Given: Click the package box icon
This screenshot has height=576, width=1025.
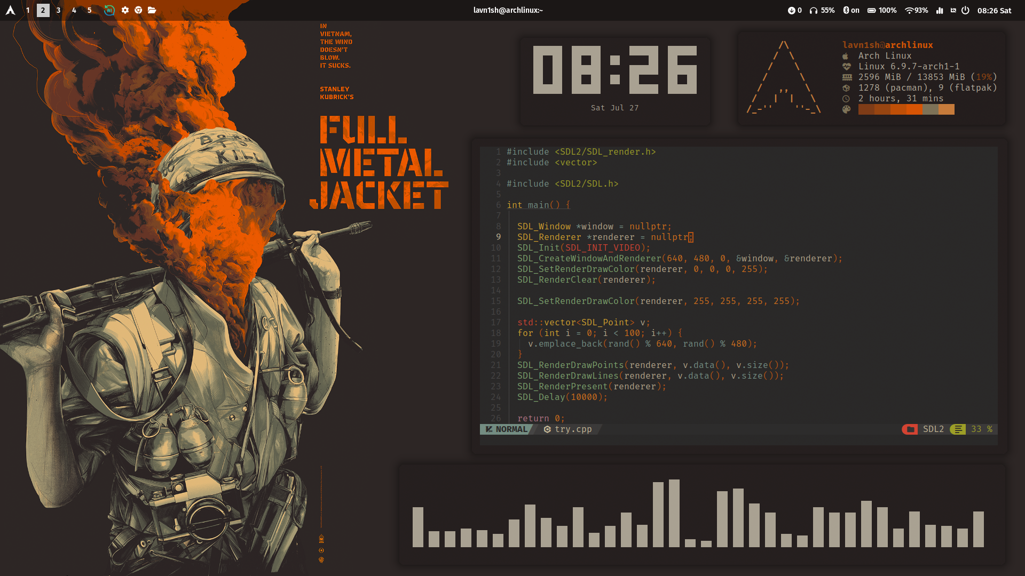Looking at the screenshot, I should click(x=846, y=88).
